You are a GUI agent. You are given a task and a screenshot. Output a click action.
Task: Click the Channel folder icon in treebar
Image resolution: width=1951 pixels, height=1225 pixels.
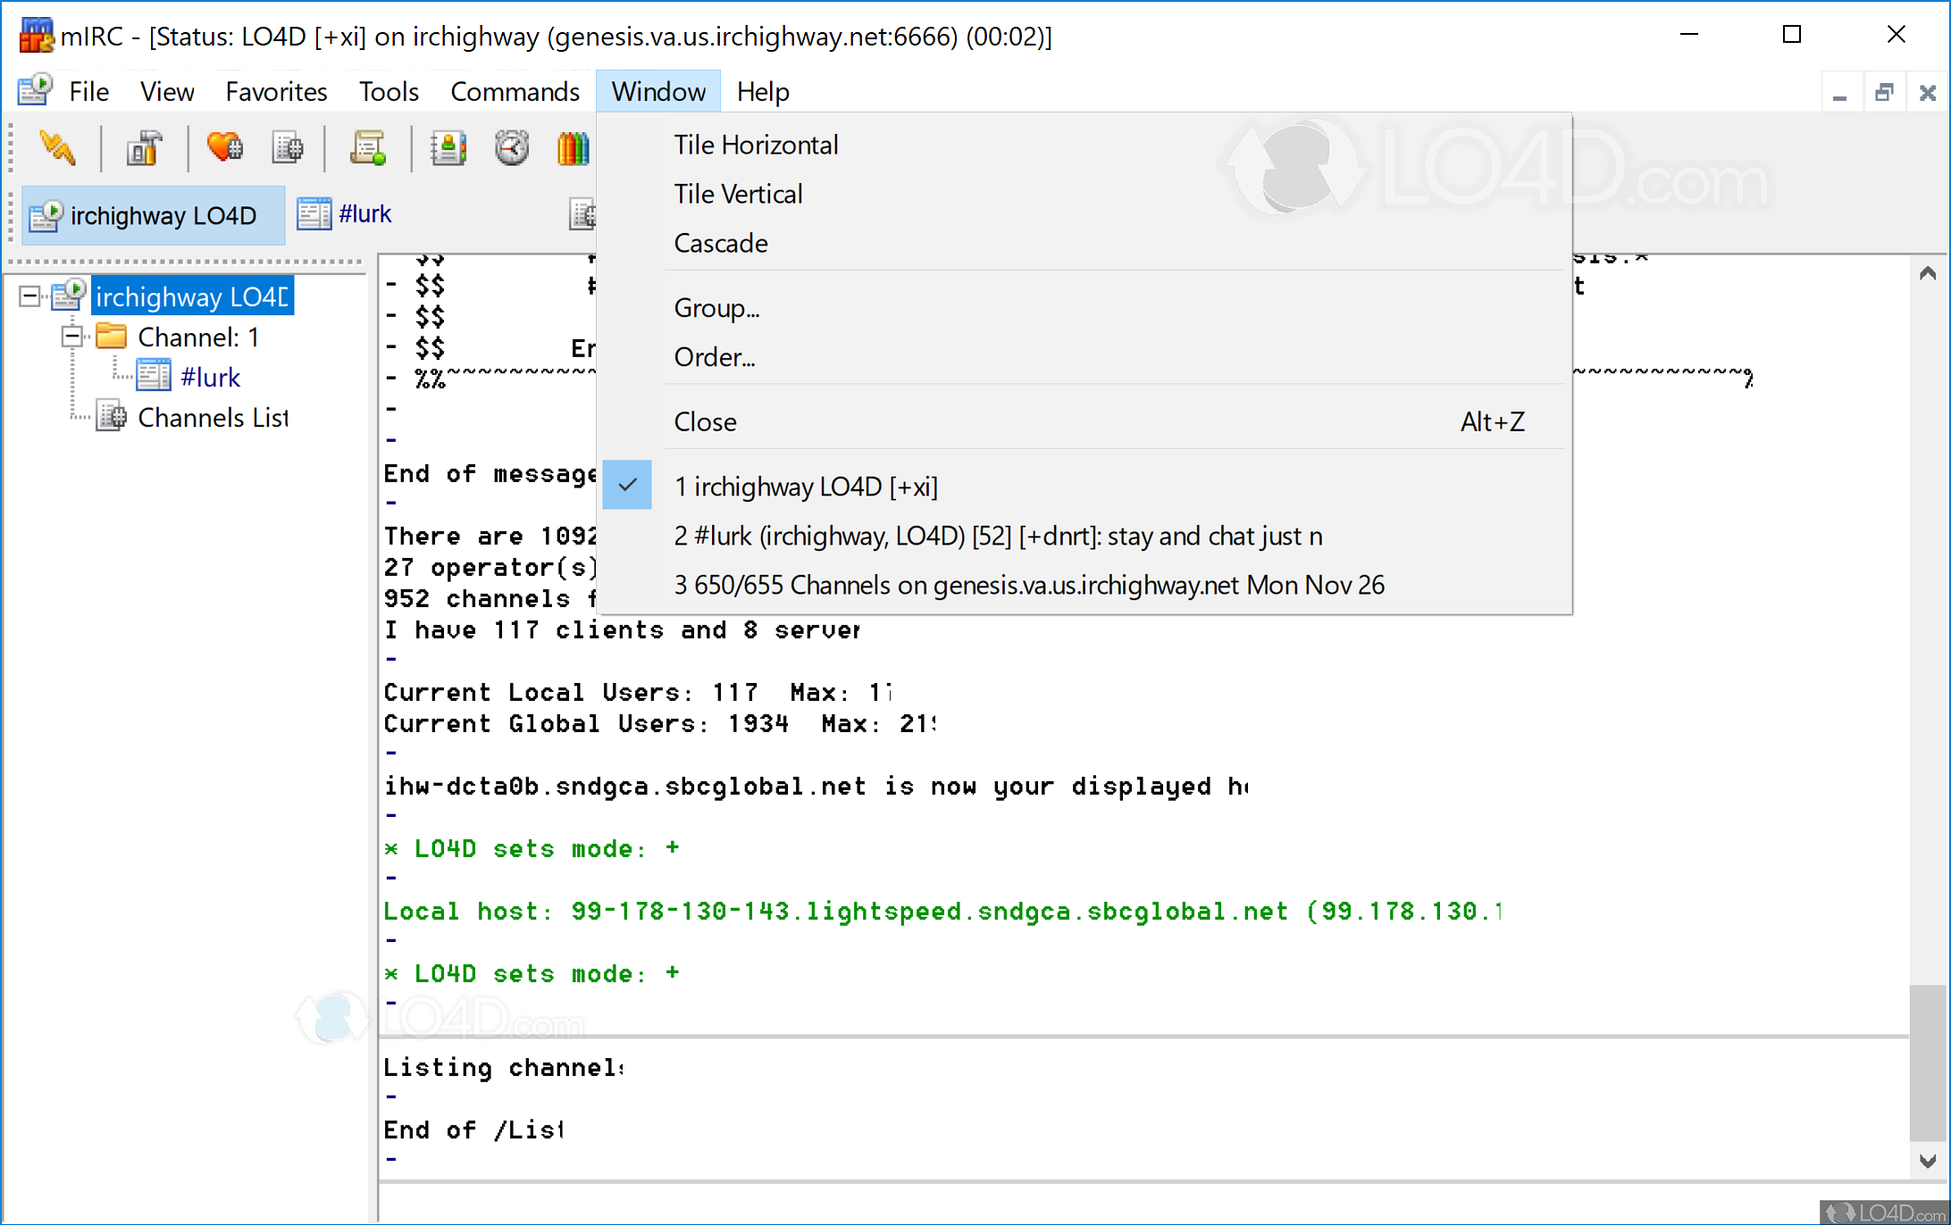coord(111,337)
